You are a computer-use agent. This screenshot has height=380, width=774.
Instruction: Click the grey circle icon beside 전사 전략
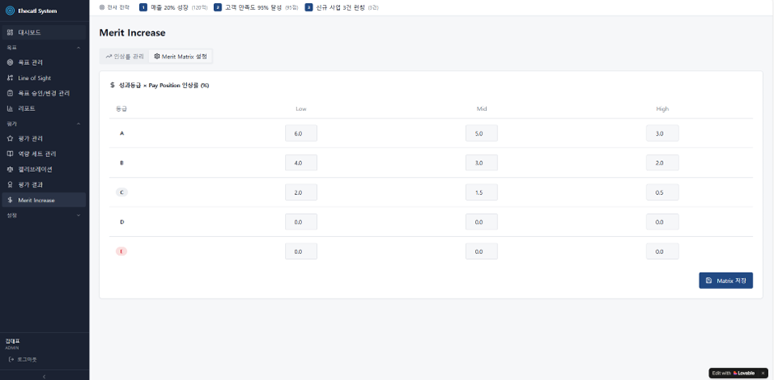(x=101, y=7)
